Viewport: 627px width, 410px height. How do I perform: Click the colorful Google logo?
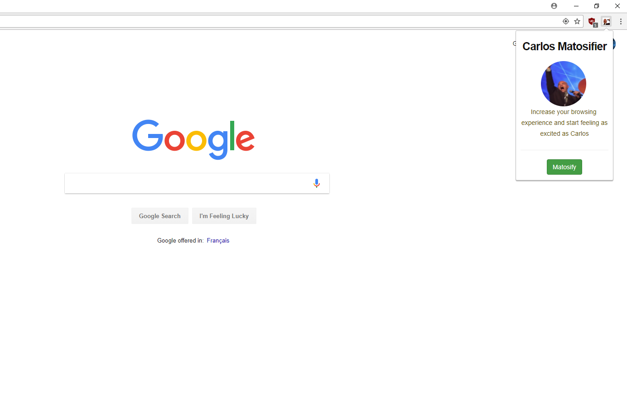(193, 139)
